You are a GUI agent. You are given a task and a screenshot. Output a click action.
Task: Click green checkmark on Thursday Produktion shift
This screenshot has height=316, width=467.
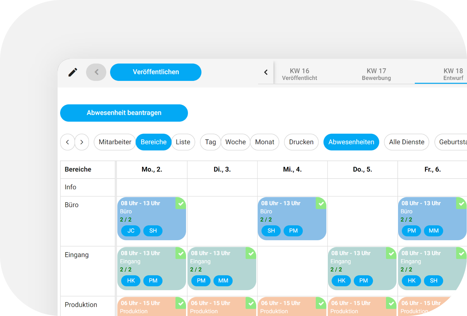tap(391, 303)
